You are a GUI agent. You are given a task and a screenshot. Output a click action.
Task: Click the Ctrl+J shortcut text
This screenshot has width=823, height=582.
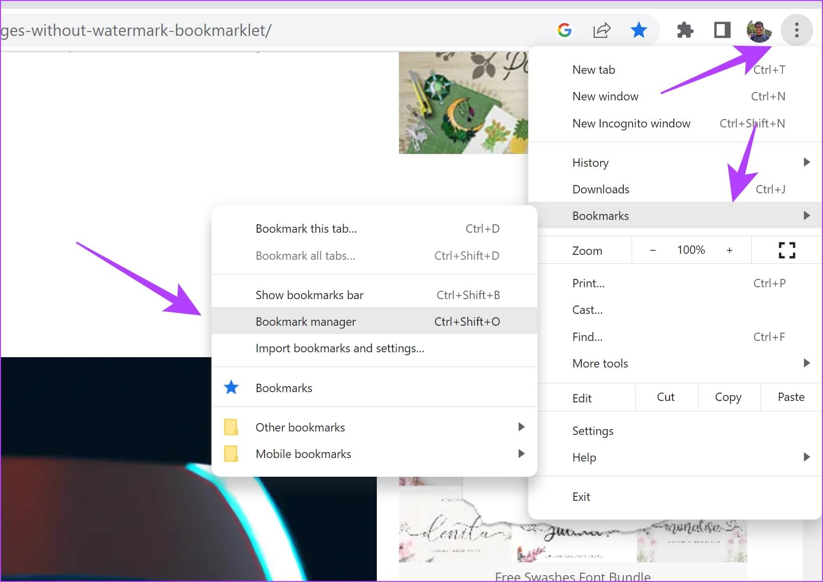coord(770,189)
